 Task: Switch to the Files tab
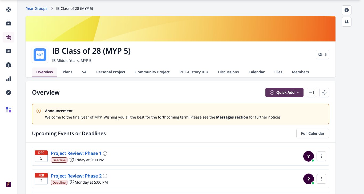tap(278, 72)
